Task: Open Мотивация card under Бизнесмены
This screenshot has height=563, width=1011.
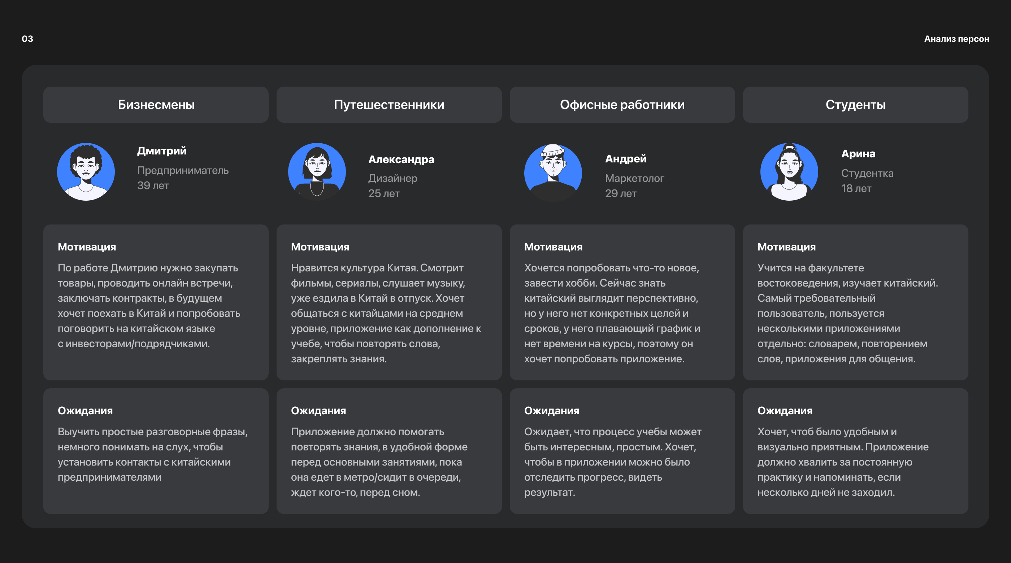Action: pos(156,302)
